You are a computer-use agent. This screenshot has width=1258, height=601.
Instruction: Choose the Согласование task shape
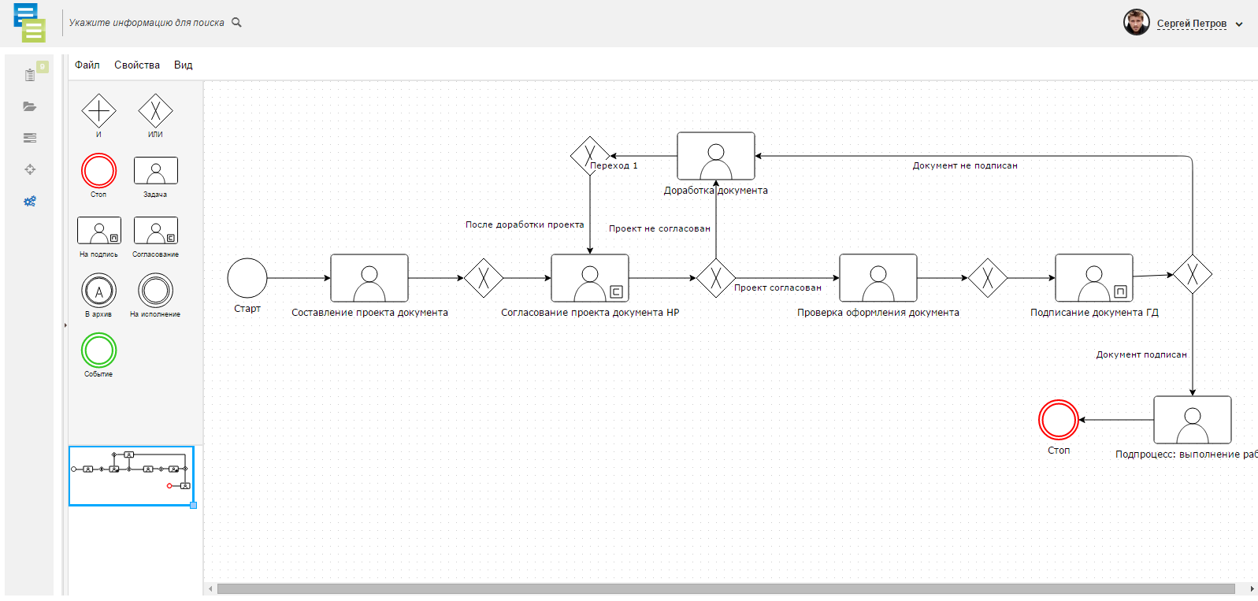click(155, 231)
